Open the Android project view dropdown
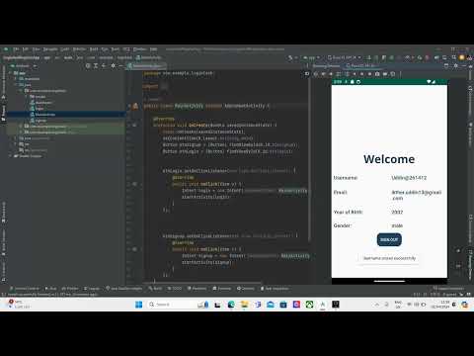The image size is (474, 356). click(24, 66)
